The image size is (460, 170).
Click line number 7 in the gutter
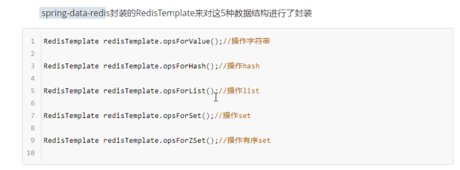click(x=32, y=116)
